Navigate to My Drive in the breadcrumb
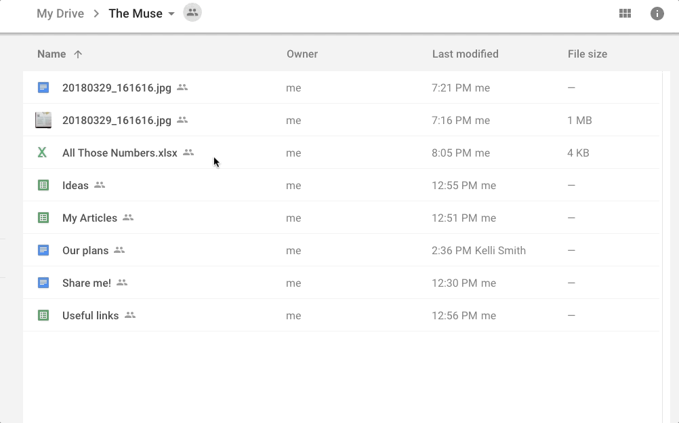679x423 pixels. point(60,12)
